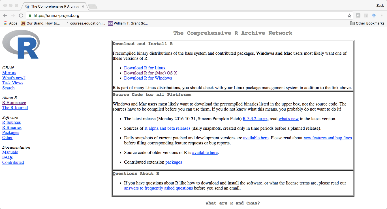The width and height of the screenshot is (387, 209).
Task: Click the 'What are R and CRAN?' heading
Action: point(233,203)
